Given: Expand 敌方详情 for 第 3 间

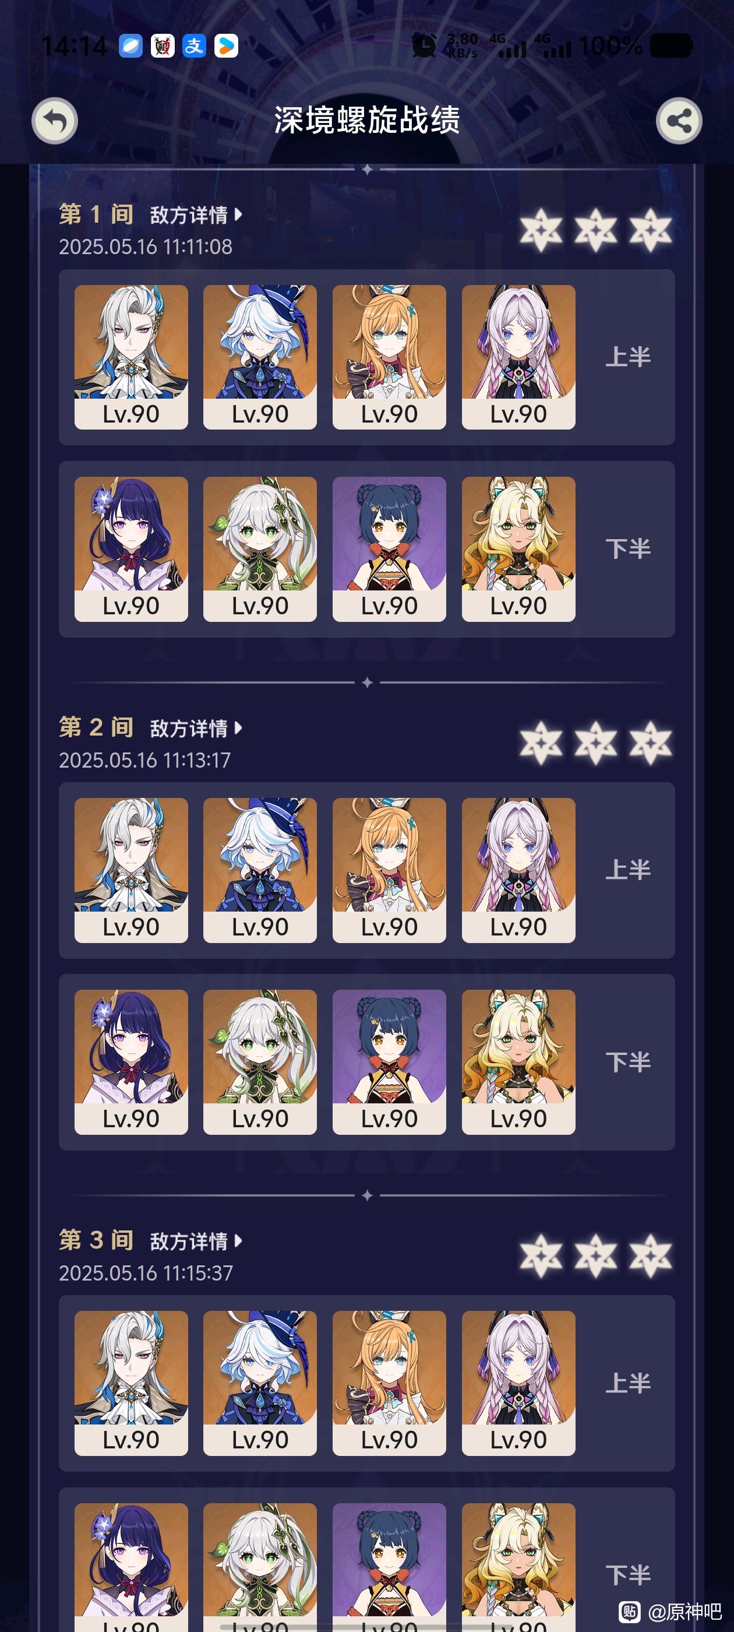Looking at the screenshot, I should click(196, 1241).
